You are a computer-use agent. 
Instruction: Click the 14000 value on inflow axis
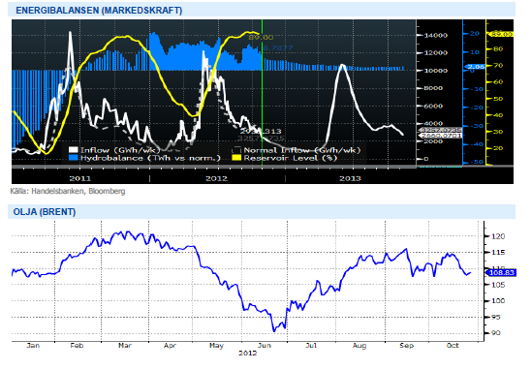coord(436,35)
